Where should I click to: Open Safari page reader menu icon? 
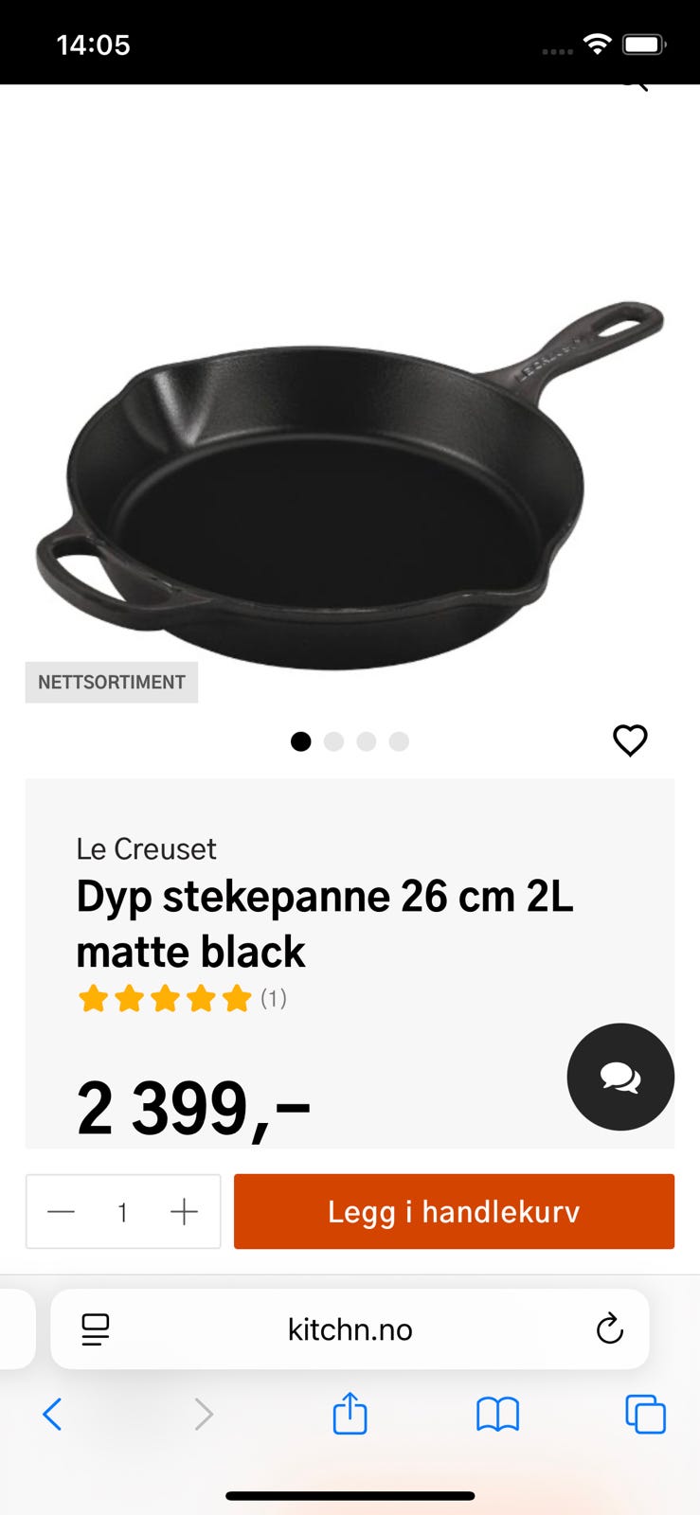pos(95,1329)
